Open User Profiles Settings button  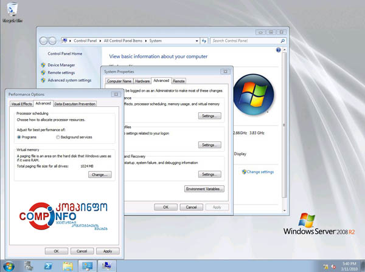coord(209,145)
